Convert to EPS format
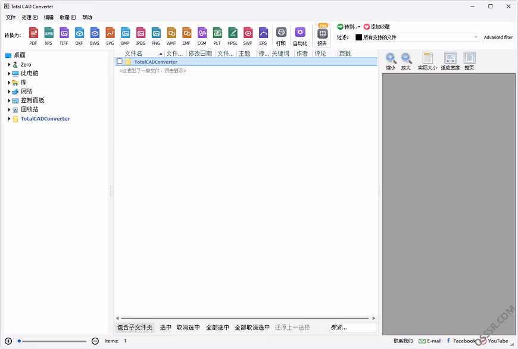The image size is (518, 349). pos(263,36)
